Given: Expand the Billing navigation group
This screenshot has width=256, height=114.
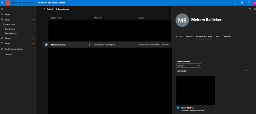Looking at the screenshot, I should tap(33, 43).
